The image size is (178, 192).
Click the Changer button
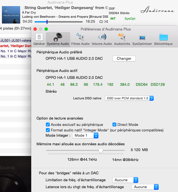[124, 59]
